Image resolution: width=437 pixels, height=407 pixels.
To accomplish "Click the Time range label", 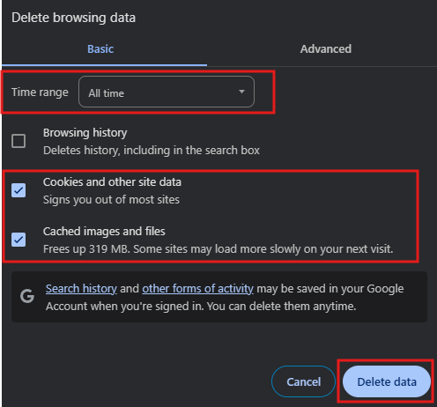I will pos(40,92).
